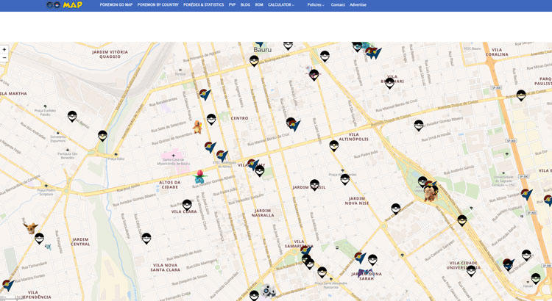Open the PVP page
The height and width of the screenshot is (301, 552).
point(233,4)
